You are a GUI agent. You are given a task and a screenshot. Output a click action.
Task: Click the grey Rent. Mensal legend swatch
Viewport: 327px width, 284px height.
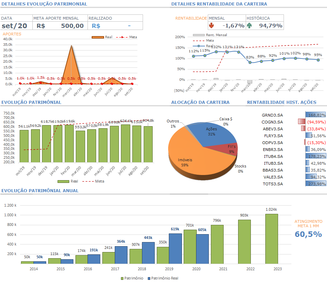click(x=199, y=35)
